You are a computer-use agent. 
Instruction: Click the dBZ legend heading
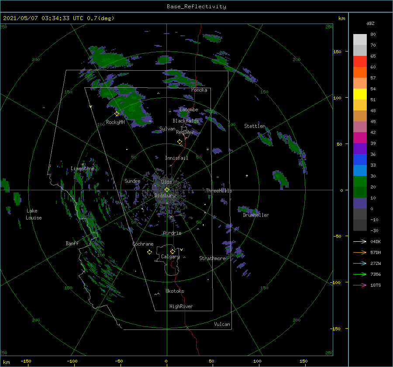tap(370, 24)
